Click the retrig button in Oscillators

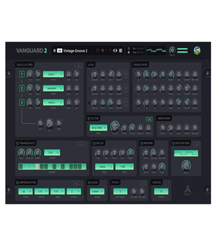coord(79,66)
